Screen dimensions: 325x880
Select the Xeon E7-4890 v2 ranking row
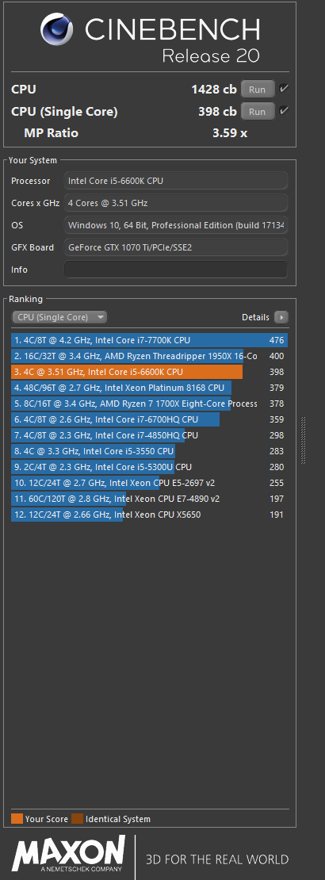(149, 499)
